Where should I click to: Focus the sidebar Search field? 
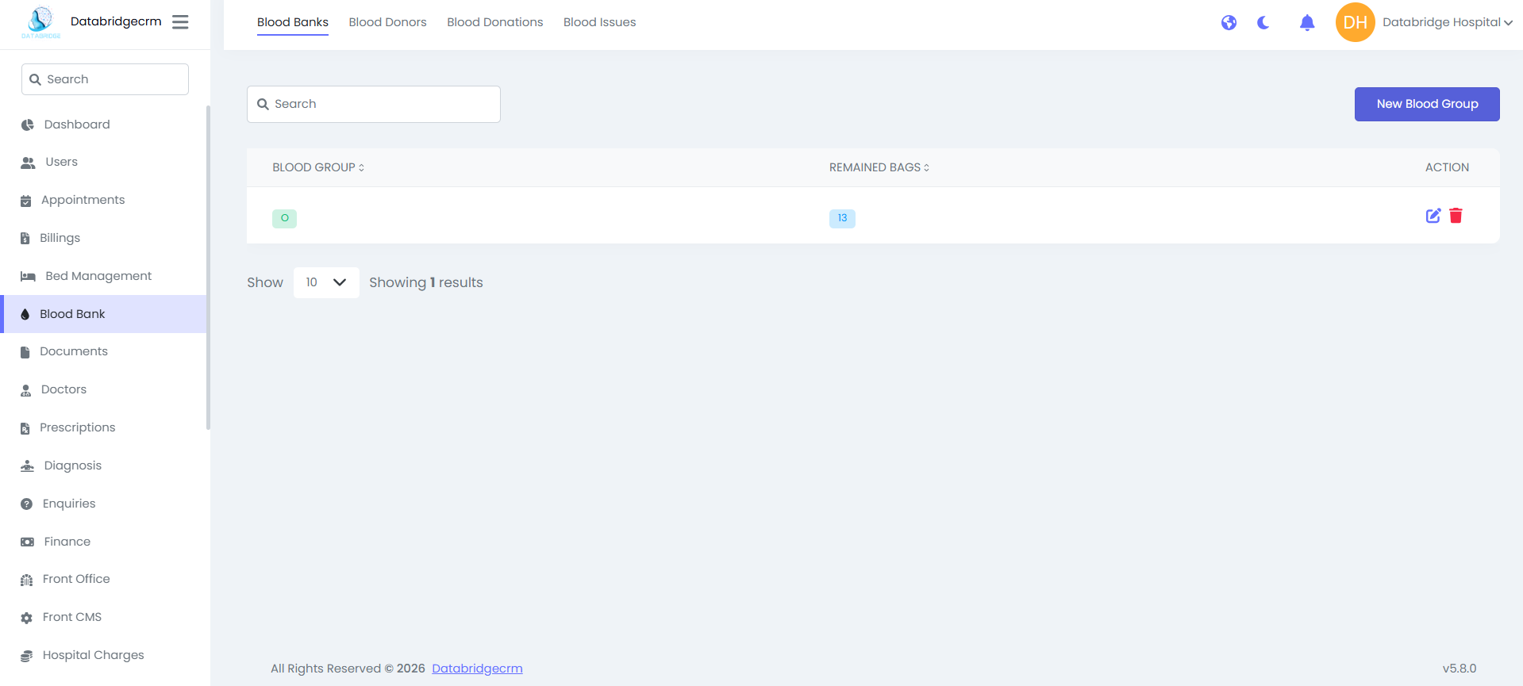(105, 79)
